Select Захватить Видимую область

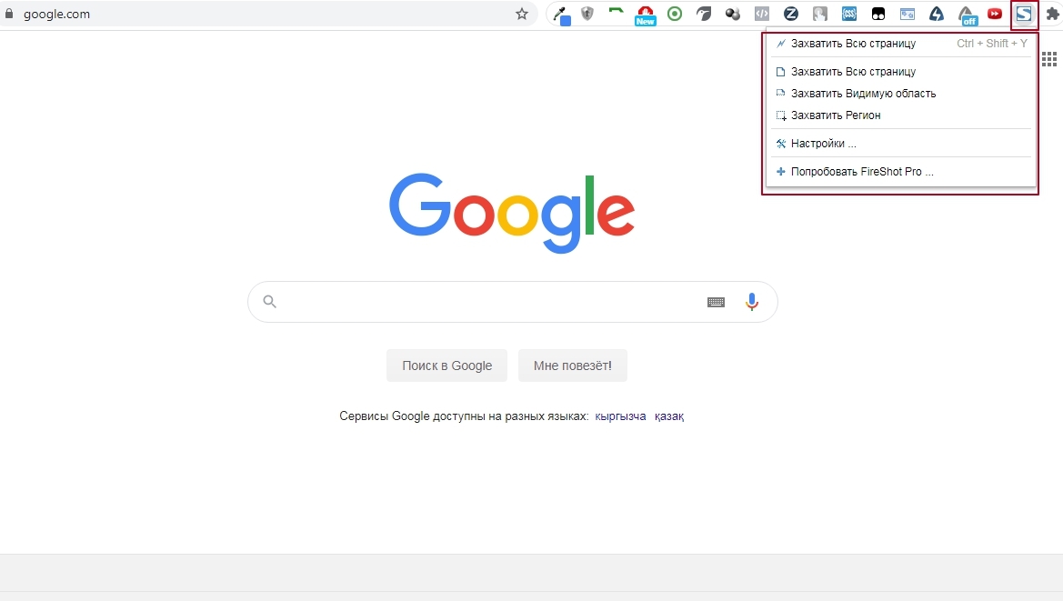tap(900, 94)
